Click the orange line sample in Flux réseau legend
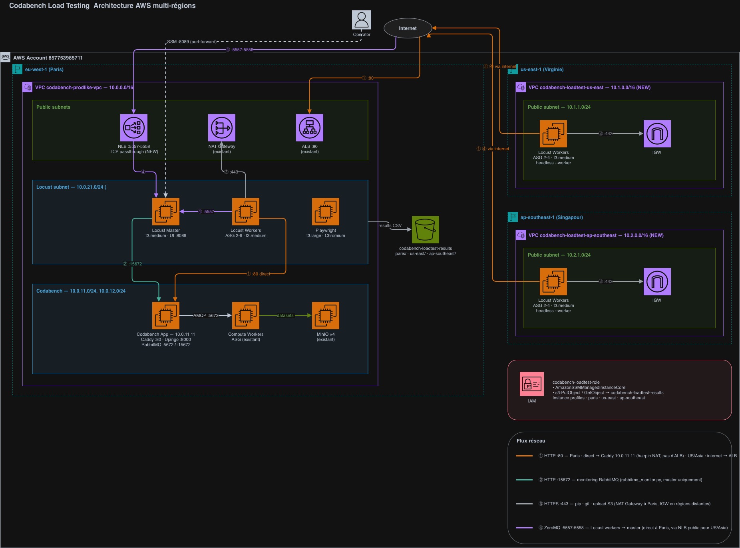The width and height of the screenshot is (740, 548). tap(524, 456)
